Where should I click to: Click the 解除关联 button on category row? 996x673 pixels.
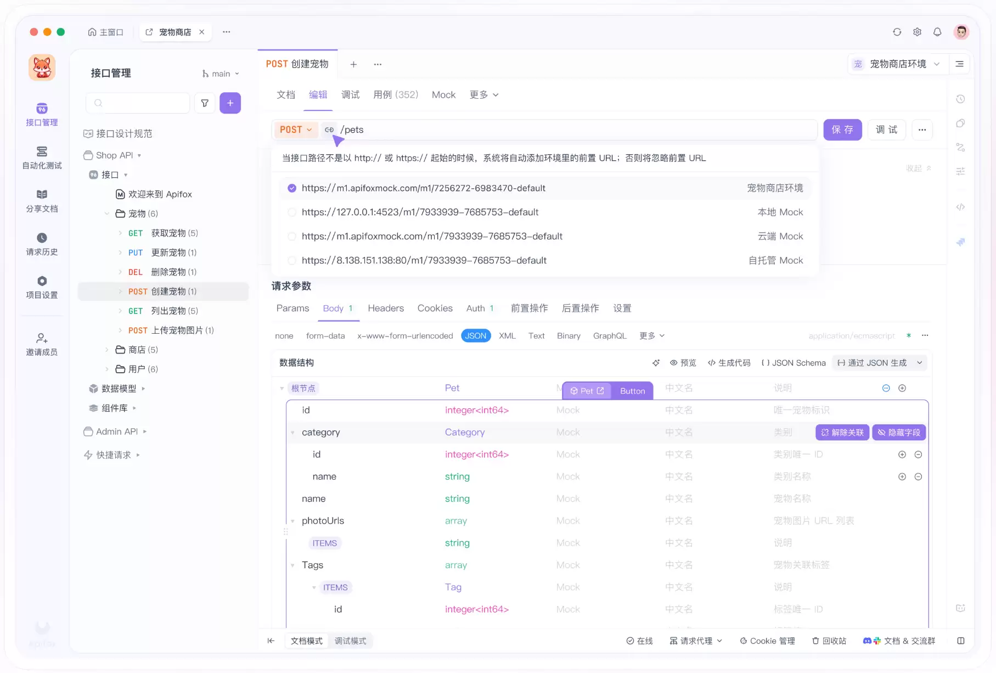tap(842, 433)
